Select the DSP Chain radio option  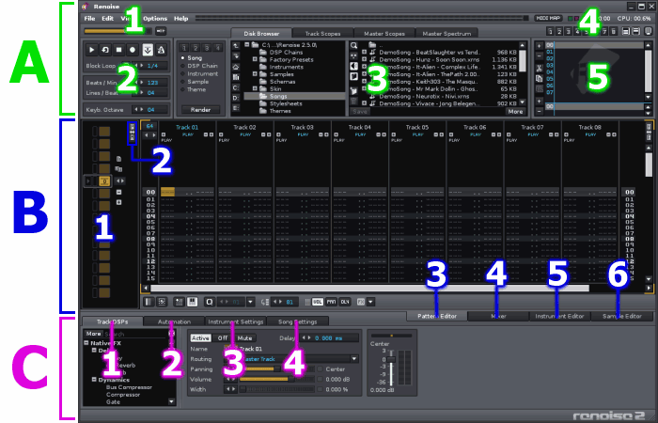(x=199, y=66)
